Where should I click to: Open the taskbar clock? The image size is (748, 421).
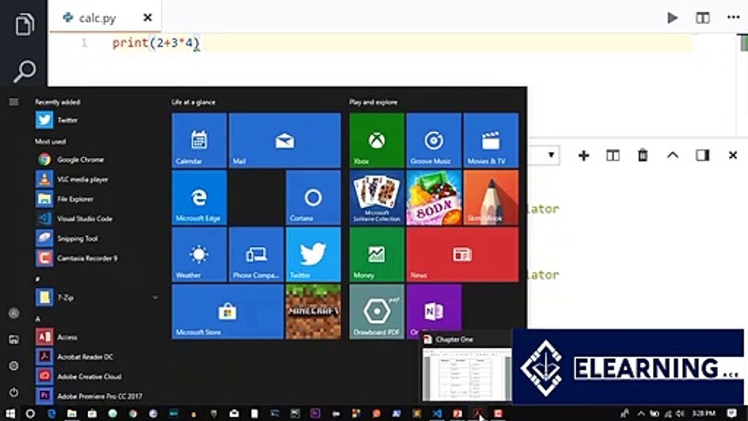[x=705, y=413]
